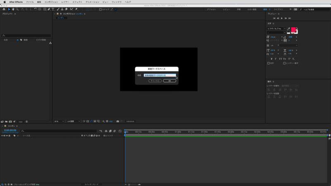Click the snapshot camera icon
Screen dimensions: 331x186
point(118,121)
